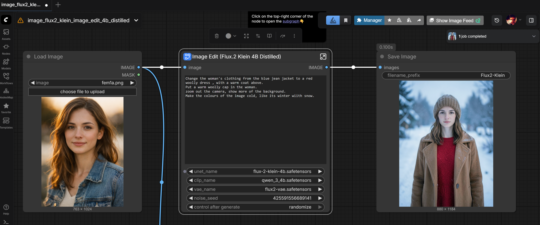540x225 pixels.
Task: Expand the 1 job completed panel
Action: point(534,36)
